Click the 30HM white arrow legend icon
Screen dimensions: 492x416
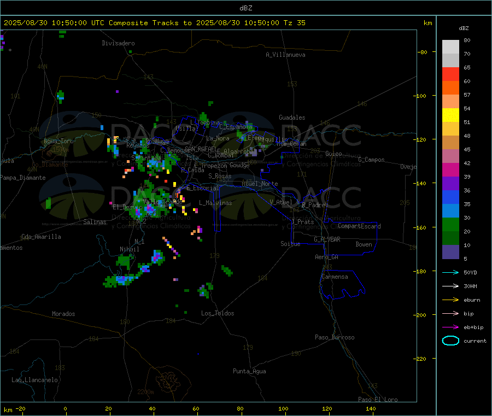click(x=450, y=286)
